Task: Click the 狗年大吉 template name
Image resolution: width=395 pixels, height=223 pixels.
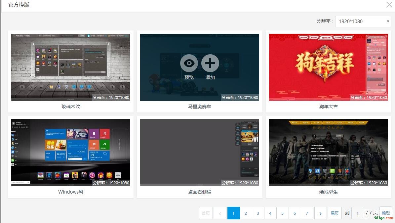Action: (329, 107)
